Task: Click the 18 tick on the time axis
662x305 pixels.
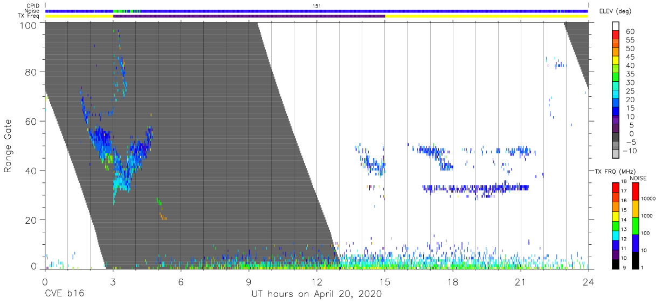Action: tap(453, 281)
